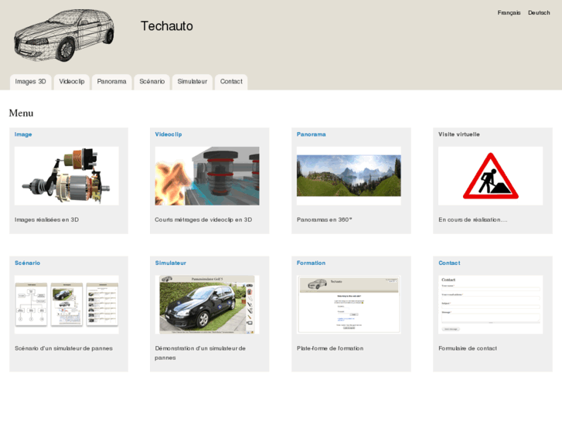
Task: Open the Image card heading link
Action: coord(23,134)
